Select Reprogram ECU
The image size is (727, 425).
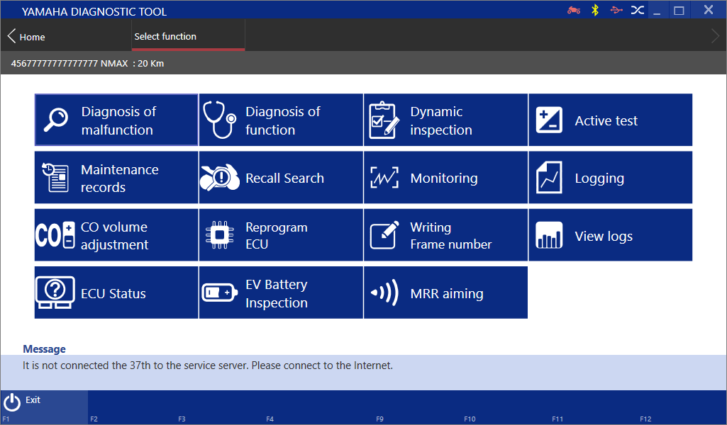(281, 234)
